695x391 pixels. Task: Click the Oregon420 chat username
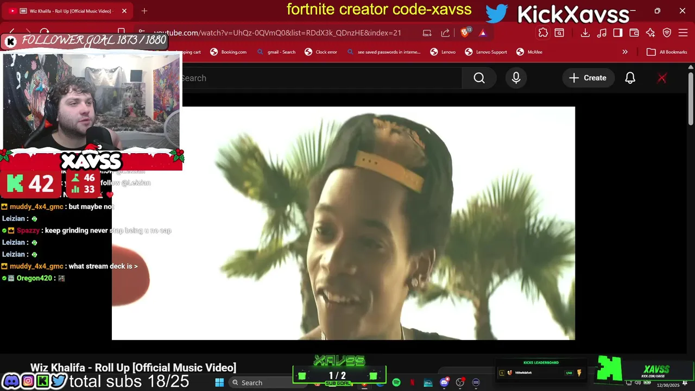pos(34,278)
